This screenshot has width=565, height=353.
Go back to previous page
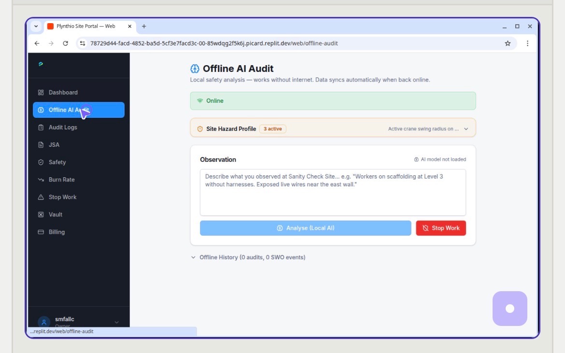(x=37, y=43)
